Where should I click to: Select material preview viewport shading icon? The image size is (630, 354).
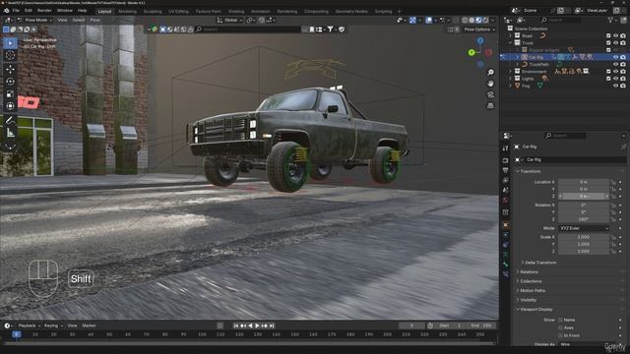coord(478,20)
